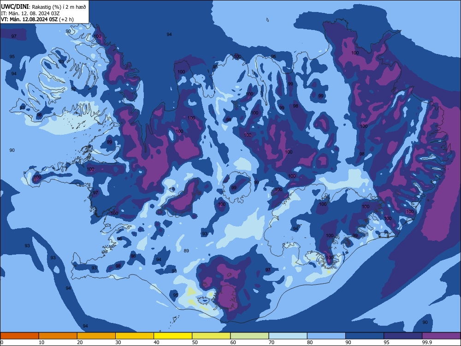Select the amber 20–30 legend color block
The width and height of the screenshot is (461, 346).
96,336
